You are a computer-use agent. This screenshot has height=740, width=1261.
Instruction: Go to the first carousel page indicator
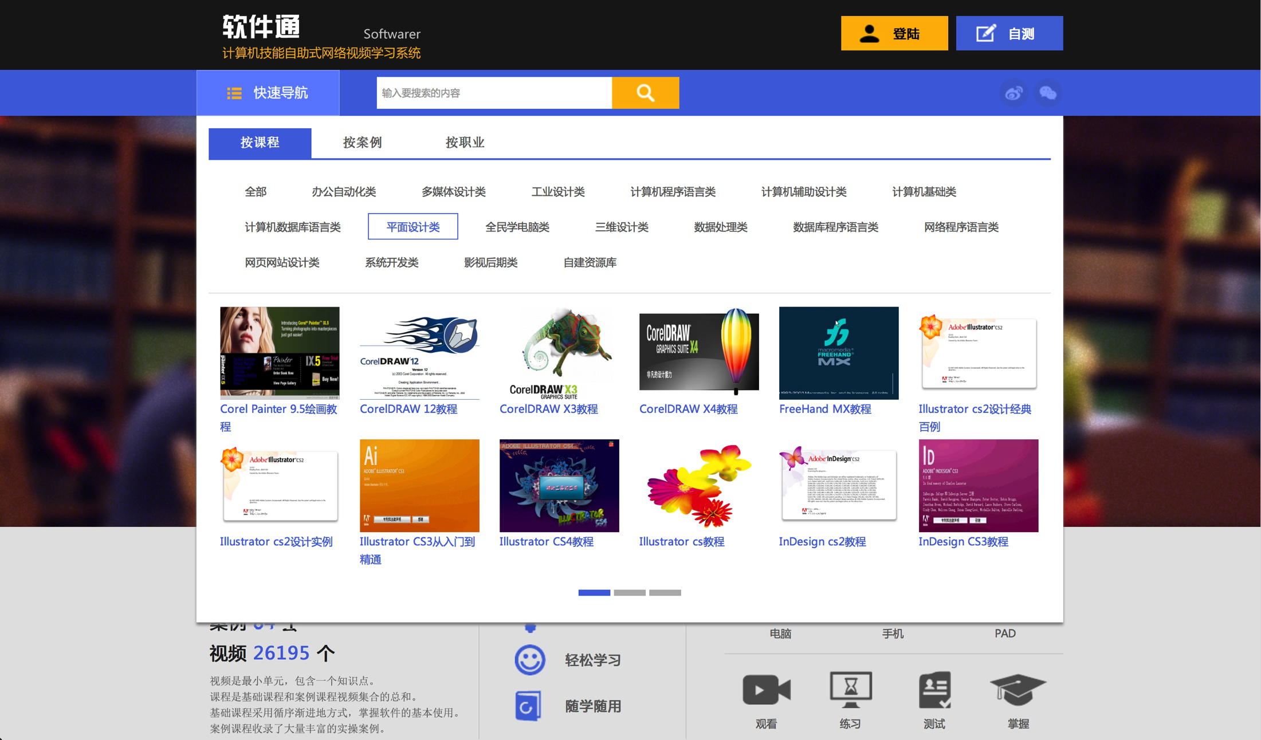point(594,593)
